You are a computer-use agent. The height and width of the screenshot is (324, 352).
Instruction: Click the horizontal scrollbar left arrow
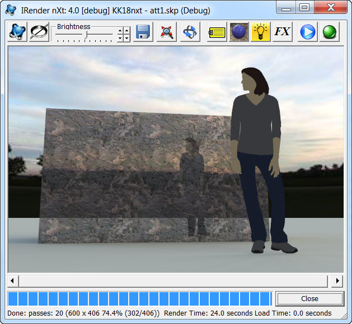pos(13,280)
